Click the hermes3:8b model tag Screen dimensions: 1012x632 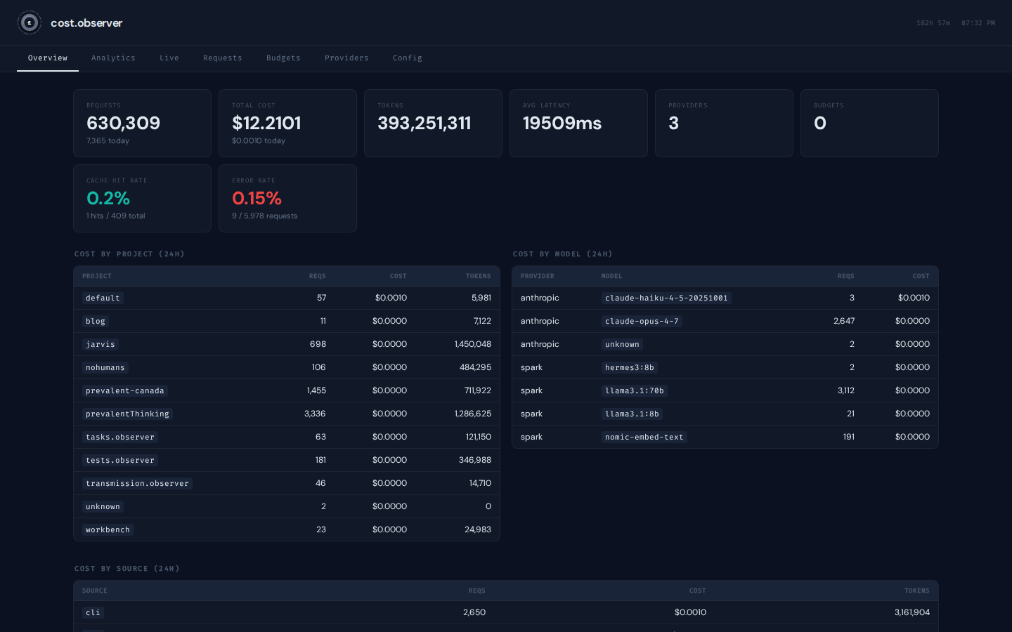click(630, 367)
